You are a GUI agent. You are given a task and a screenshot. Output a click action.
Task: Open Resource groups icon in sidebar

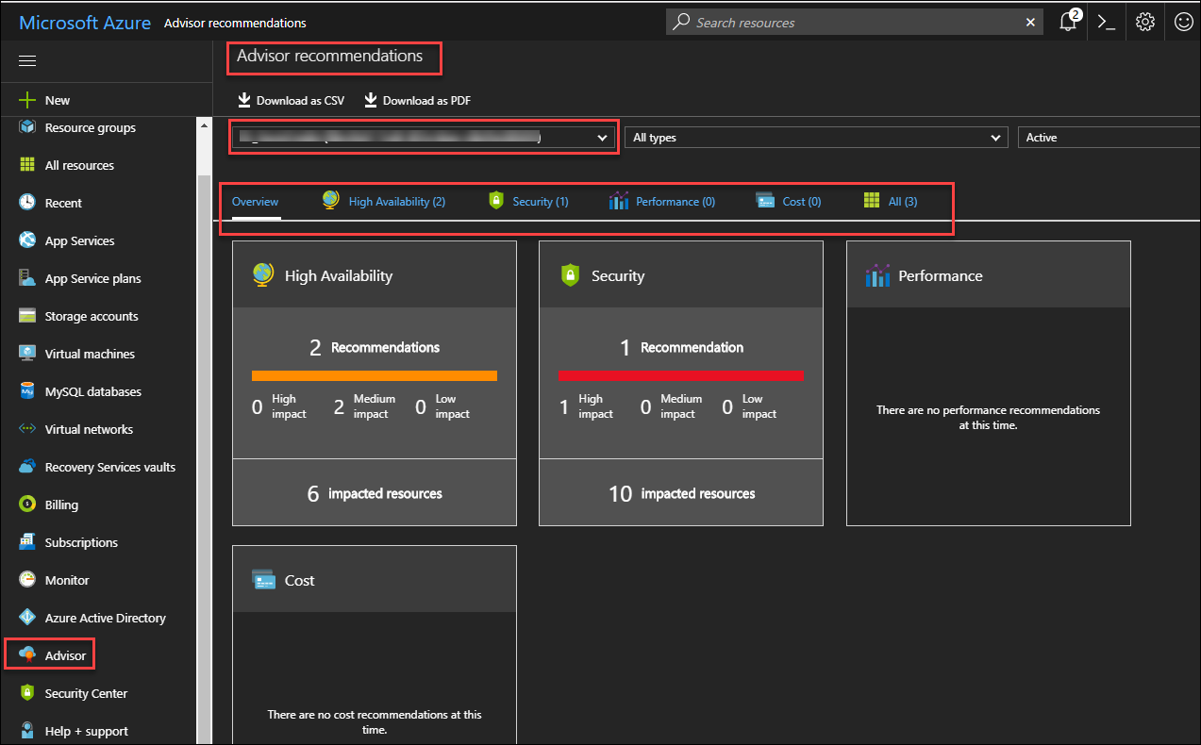[x=27, y=127]
